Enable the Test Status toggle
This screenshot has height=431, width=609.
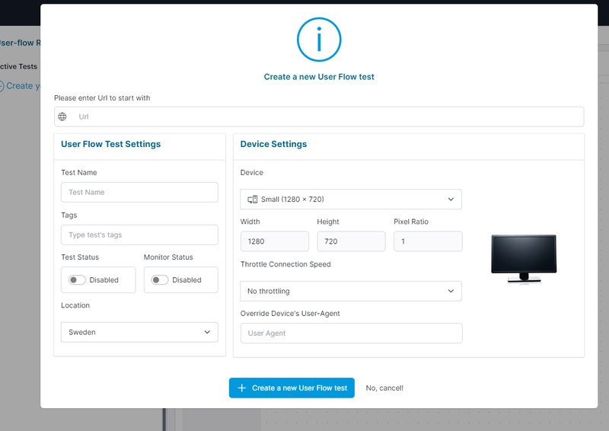77,279
